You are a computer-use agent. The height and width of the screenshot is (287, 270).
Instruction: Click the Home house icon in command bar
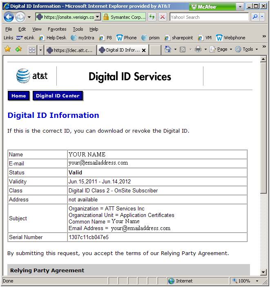coord(168,49)
